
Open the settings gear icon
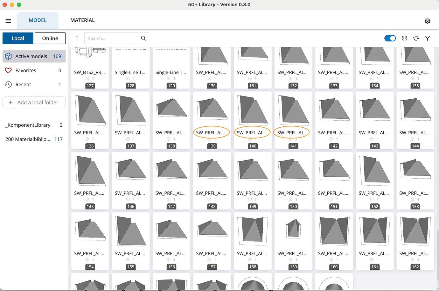tap(428, 20)
